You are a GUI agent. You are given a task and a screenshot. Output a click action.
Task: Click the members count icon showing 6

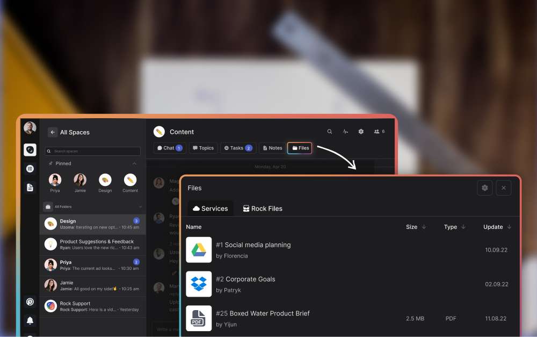(x=377, y=131)
